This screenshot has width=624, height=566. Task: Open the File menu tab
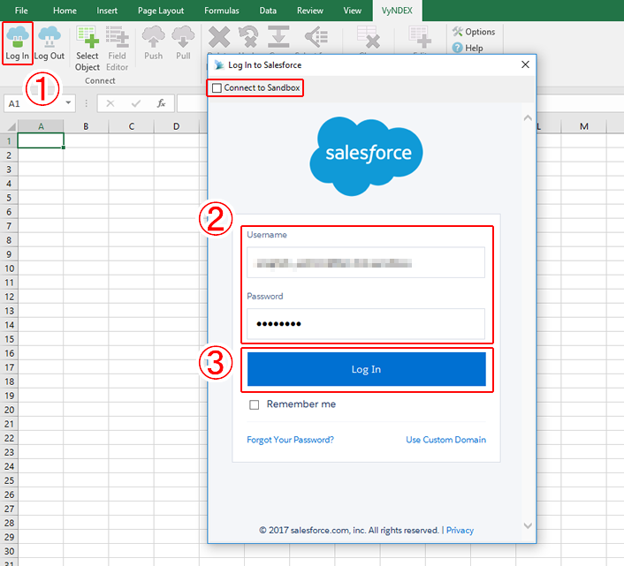[21, 11]
